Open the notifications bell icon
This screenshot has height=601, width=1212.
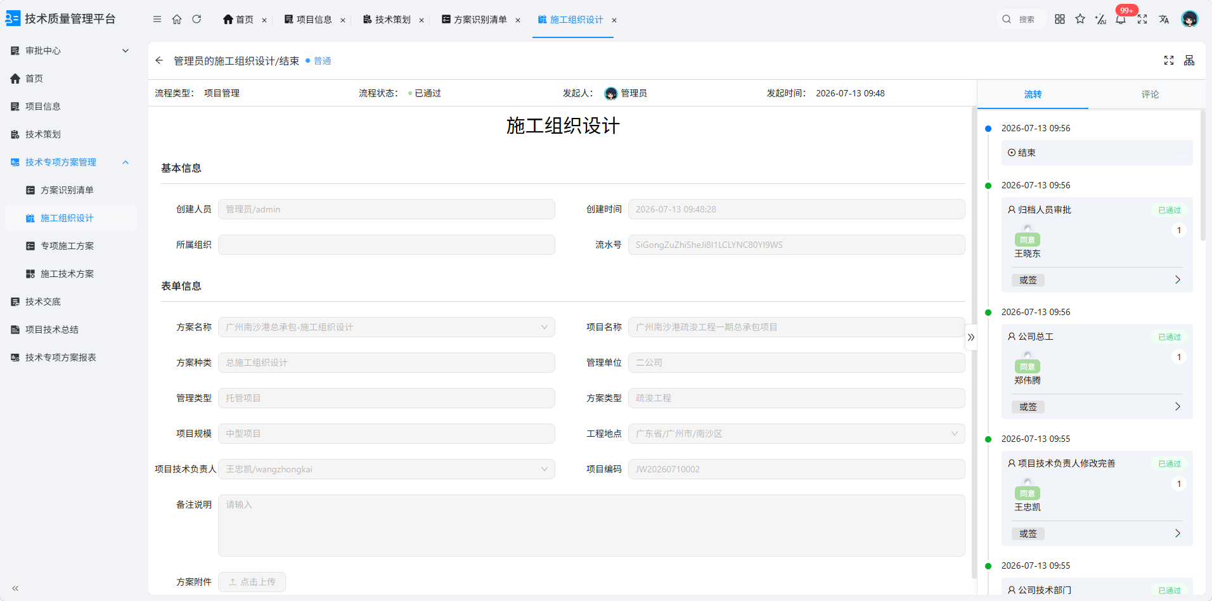tap(1121, 19)
